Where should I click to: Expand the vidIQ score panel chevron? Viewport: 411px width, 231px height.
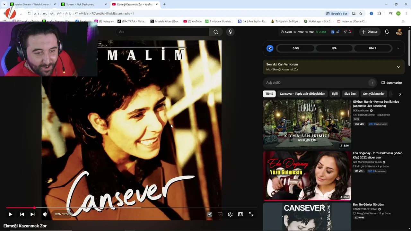tap(398, 48)
